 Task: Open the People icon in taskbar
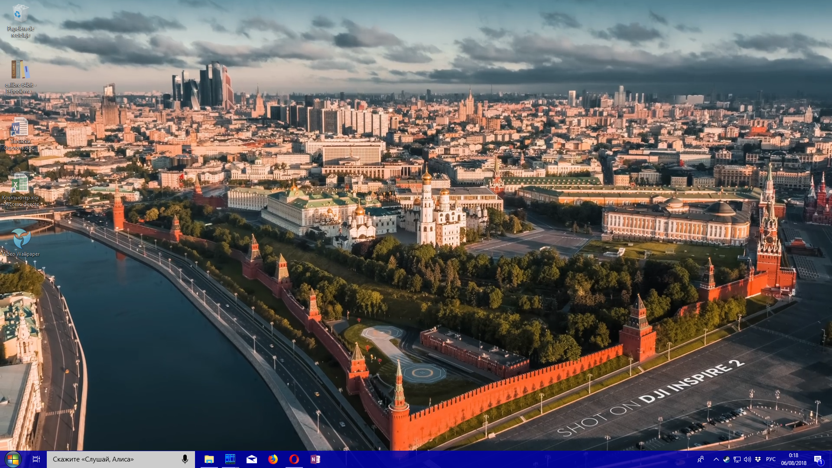pyautogui.click(x=701, y=459)
